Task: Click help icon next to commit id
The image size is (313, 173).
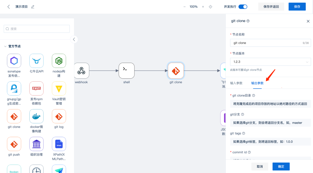Action: [x=249, y=152]
